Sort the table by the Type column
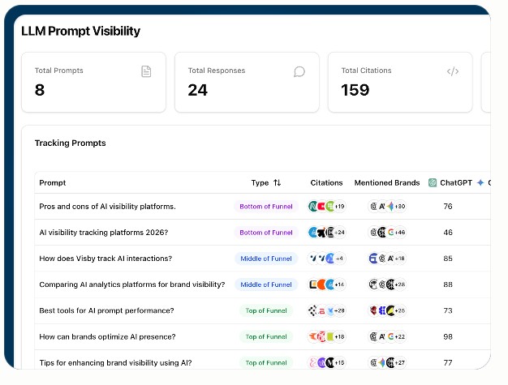 pyautogui.click(x=277, y=183)
